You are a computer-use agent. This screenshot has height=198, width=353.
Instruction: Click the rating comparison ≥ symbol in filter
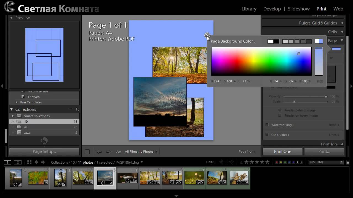tap(241, 162)
